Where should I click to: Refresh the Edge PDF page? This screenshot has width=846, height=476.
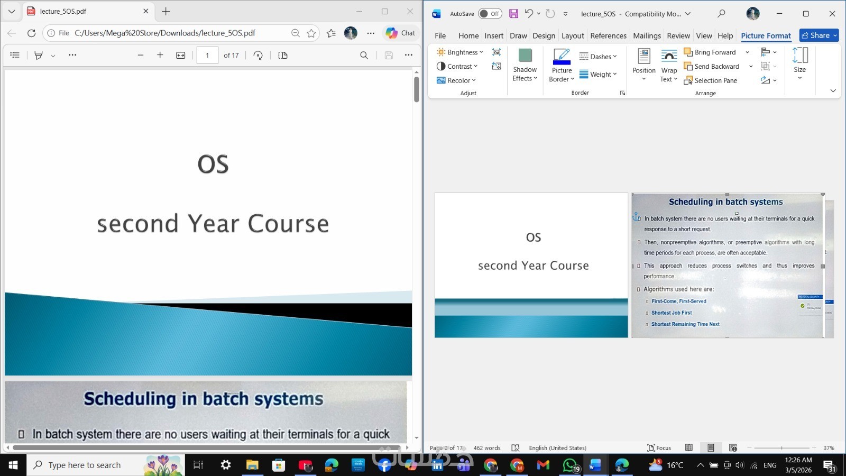[x=31, y=33]
